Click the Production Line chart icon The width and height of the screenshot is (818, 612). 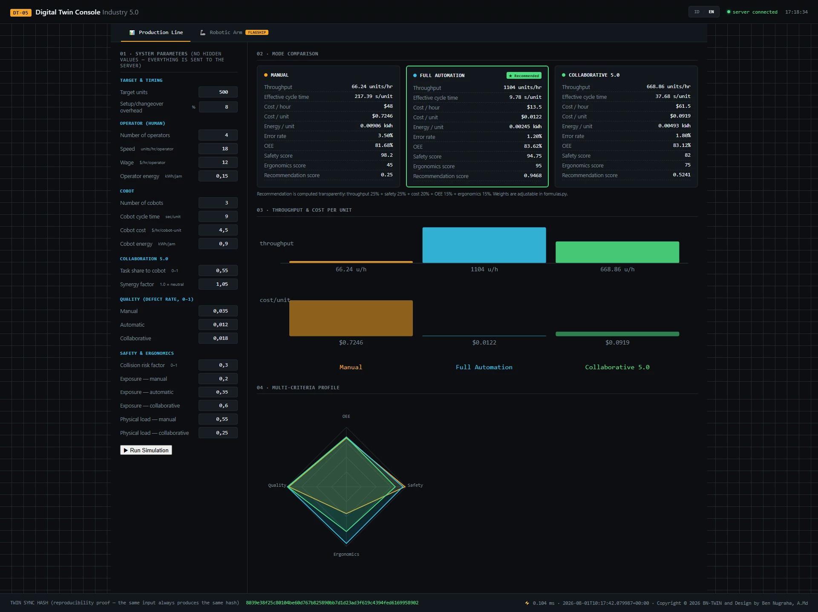(x=132, y=32)
